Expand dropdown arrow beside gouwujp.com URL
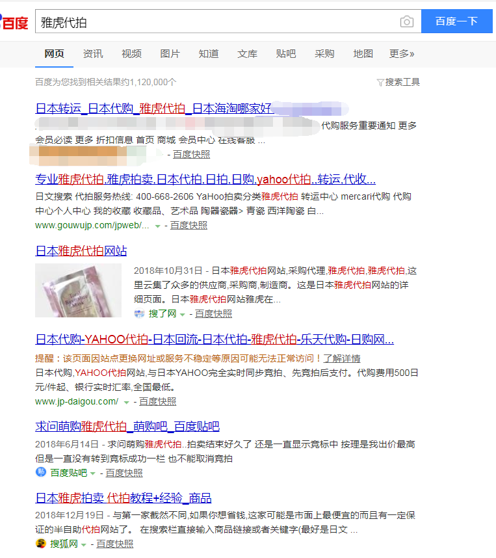Image resolution: width=496 pixels, height=558 pixels. point(157,226)
